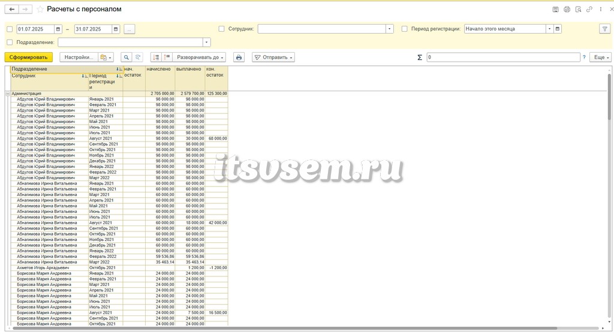This screenshot has width=614, height=334.
Task: Click the выплачено column header
Action: click(190, 79)
